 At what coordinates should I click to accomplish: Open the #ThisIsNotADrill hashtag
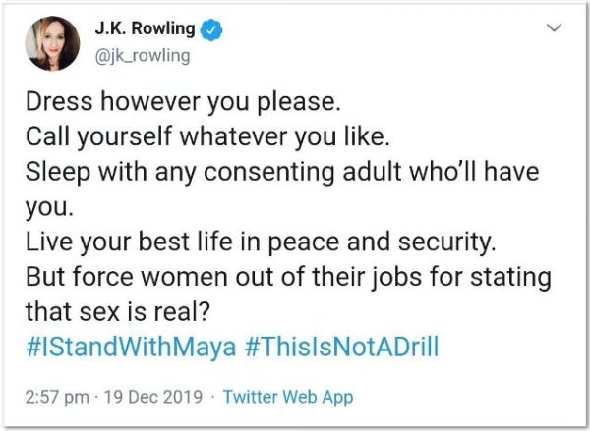[341, 347]
